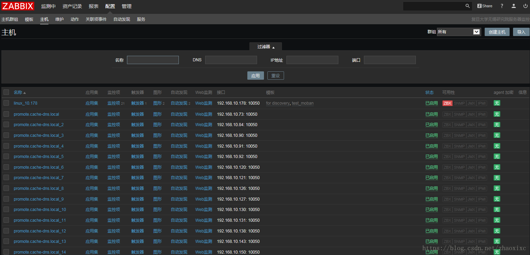Open the test_moban template link
This screenshot has width=530, height=255.
point(303,103)
